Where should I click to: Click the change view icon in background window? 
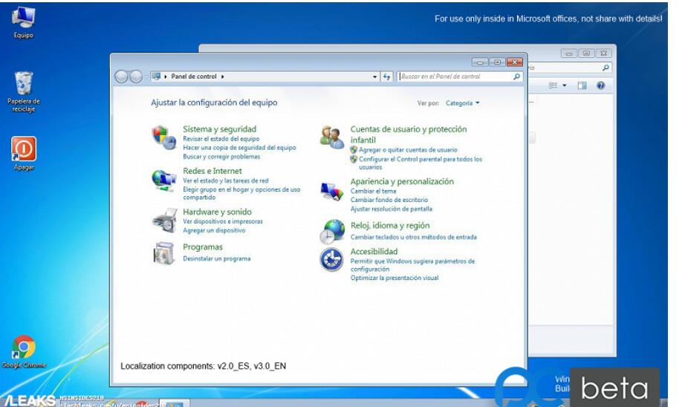[x=553, y=85]
